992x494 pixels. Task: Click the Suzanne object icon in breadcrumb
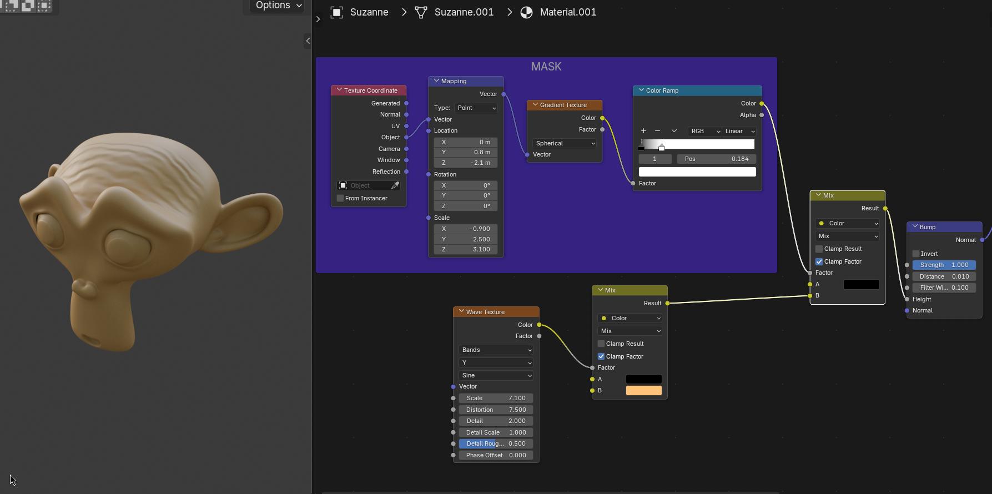(336, 12)
